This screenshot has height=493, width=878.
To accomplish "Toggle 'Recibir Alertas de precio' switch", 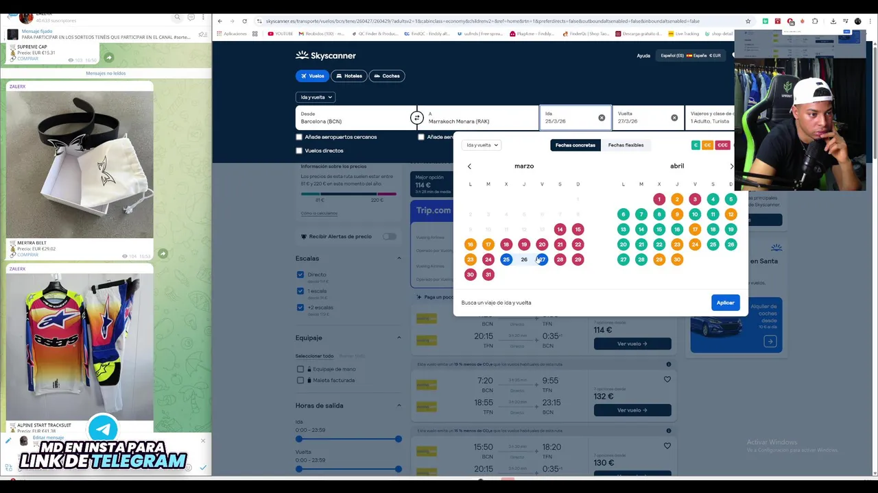I will (389, 236).
